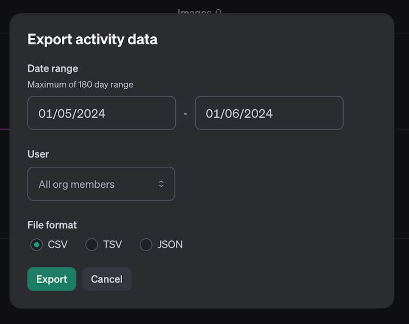Viewport: 409px width, 324px height.
Task: Toggle the JSON format selector circle
Action: [x=146, y=245]
